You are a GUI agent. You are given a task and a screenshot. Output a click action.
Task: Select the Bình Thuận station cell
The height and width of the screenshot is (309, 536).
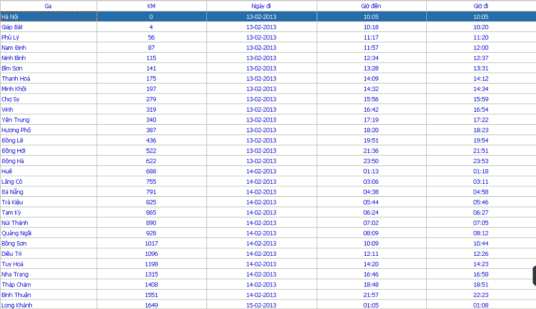tap(48, 295)
